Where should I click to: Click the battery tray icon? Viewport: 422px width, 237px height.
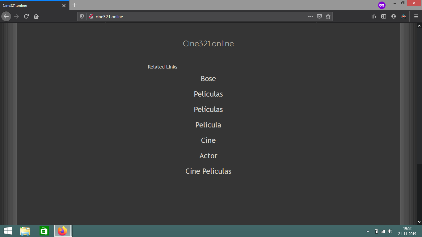376,231
